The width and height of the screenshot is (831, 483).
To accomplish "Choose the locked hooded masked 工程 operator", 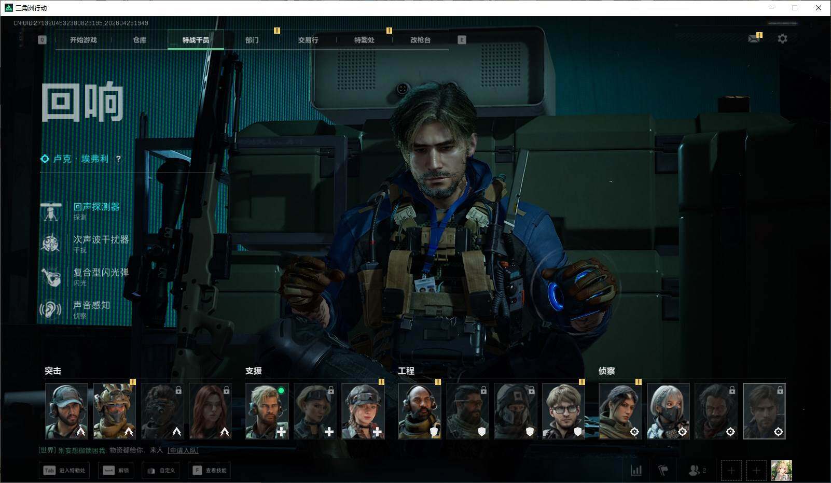I will coord(515,411).
